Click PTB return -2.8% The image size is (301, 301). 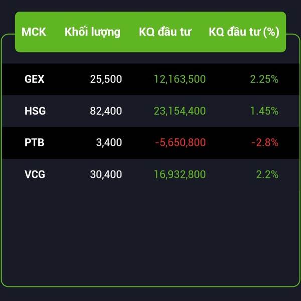click(x=265, y=142)
